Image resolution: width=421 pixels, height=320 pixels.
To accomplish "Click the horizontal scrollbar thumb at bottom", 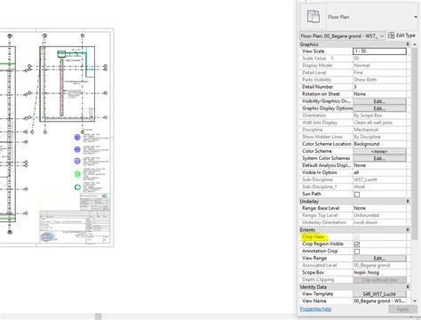I will pos(99,316).
